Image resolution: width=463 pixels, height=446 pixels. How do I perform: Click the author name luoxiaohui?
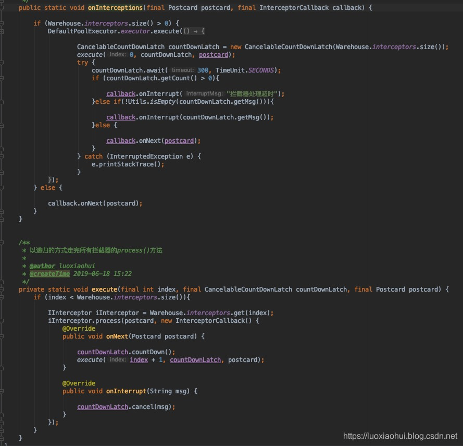pos(77,266)
